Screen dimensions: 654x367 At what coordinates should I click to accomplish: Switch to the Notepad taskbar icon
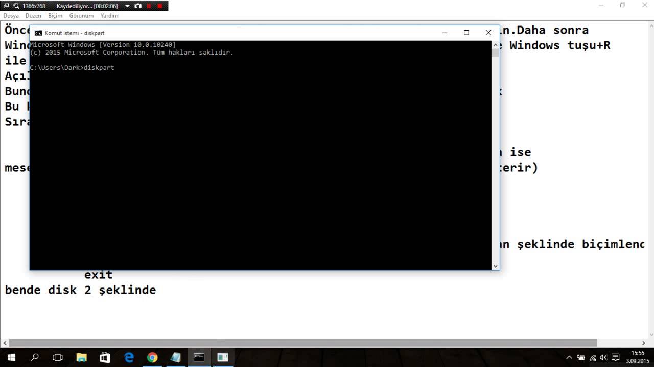pyautogui.click(x=176, y=357)
